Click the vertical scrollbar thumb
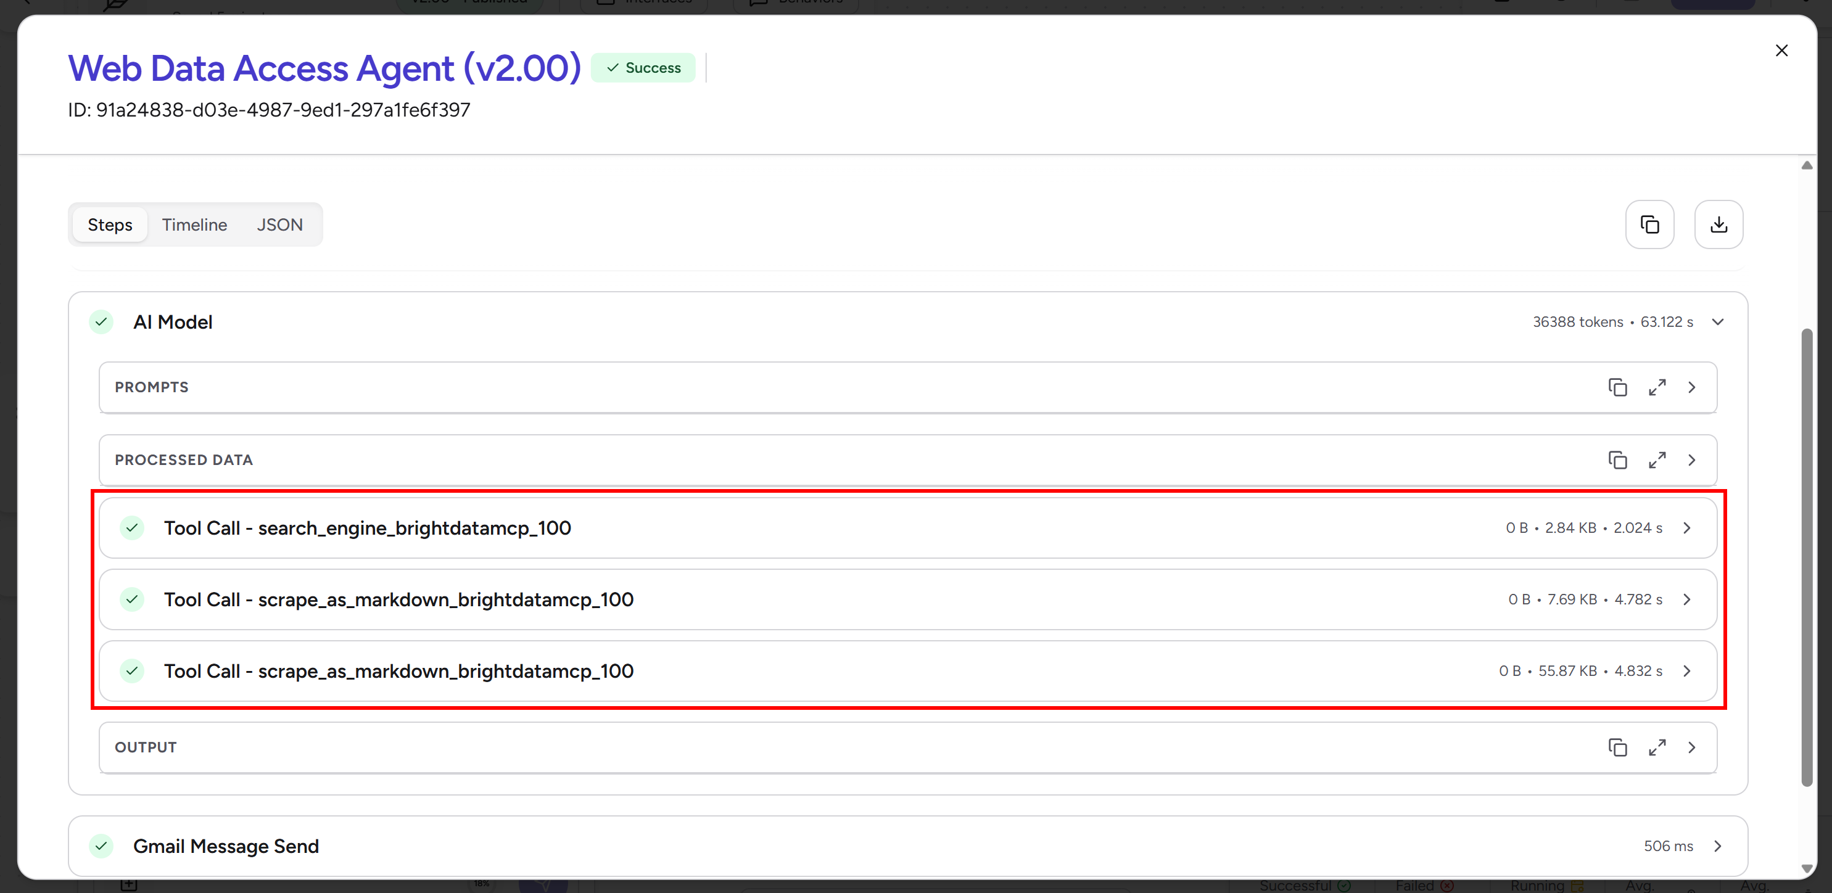The image size is (1832, 893). [x=1806, y=558]
